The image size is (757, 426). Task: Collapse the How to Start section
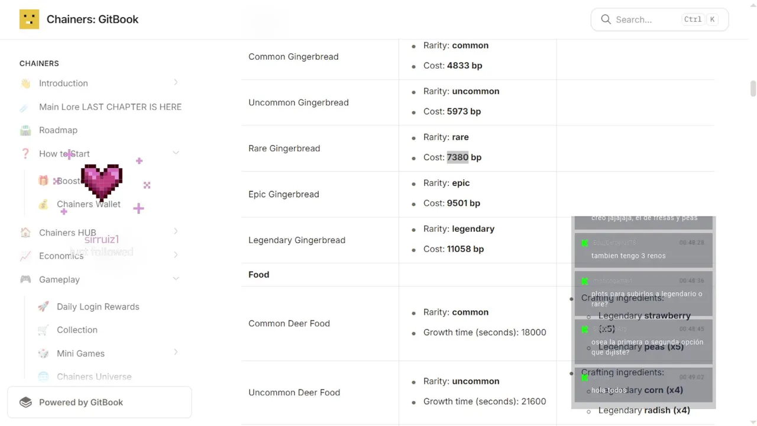[176, 153]
